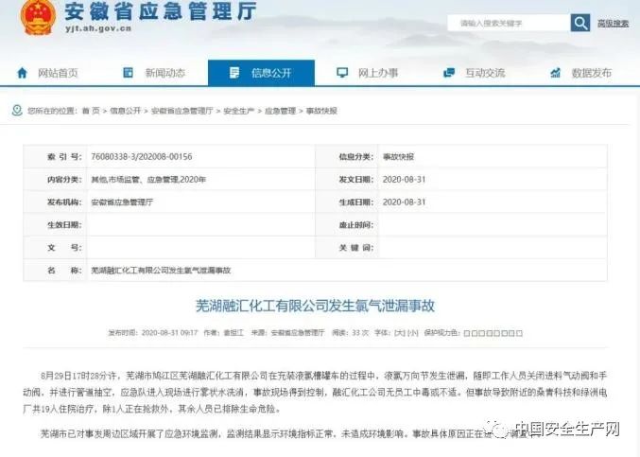Click the monitor icon beside 网上办事

click(342, 73)
